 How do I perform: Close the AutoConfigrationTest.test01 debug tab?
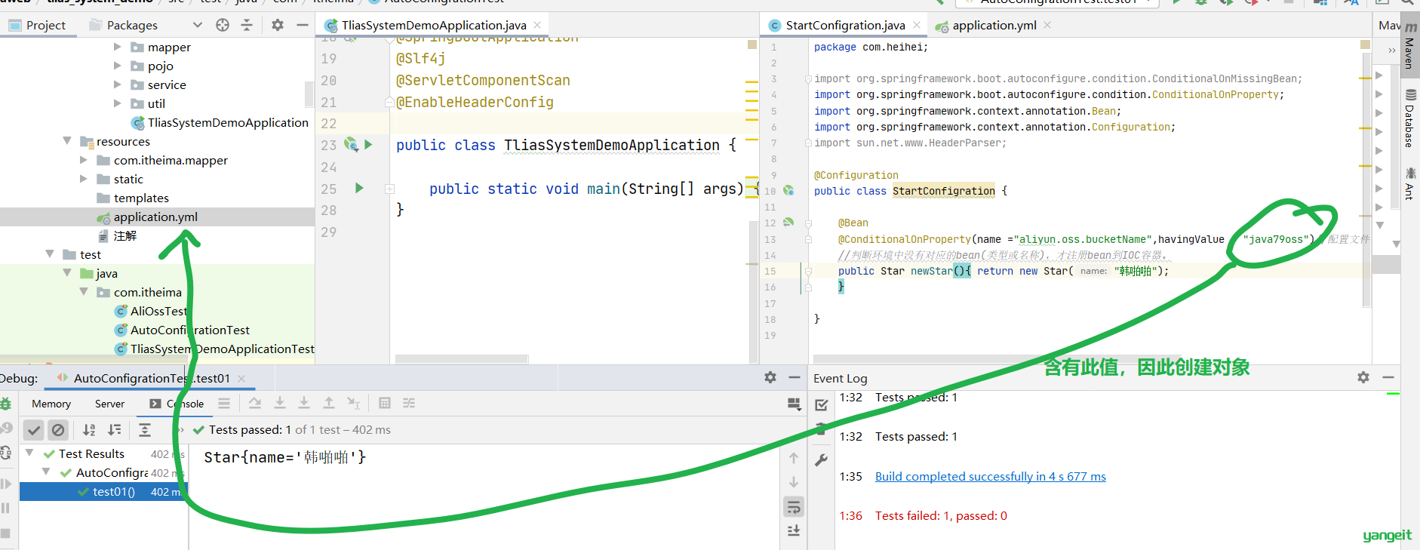pyautogui.click(x=241, y=378)
